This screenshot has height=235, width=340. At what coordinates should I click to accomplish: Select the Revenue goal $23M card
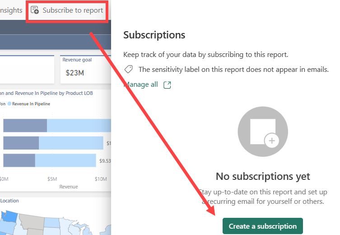(x=86, y=69)
